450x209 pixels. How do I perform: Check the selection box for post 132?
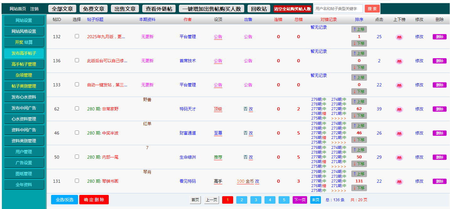tap(77, 36)
